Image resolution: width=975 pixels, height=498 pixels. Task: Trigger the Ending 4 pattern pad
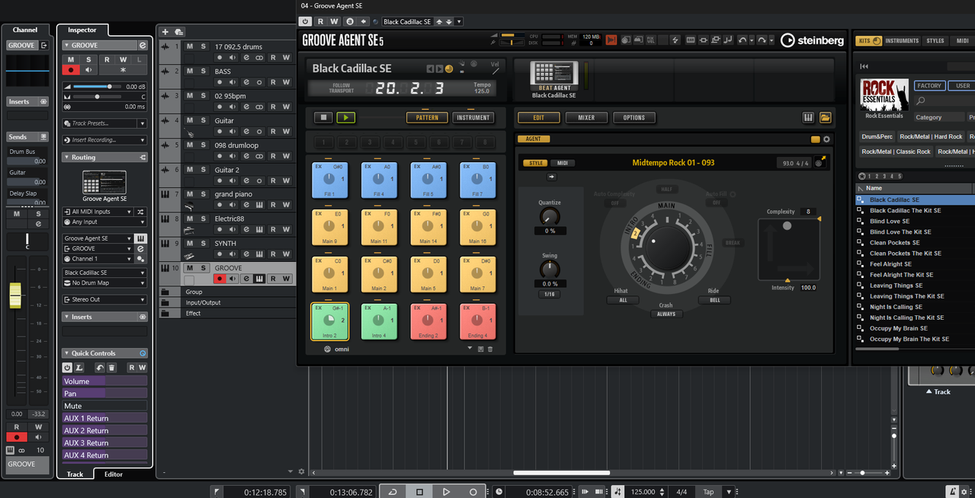coord(477,321)
